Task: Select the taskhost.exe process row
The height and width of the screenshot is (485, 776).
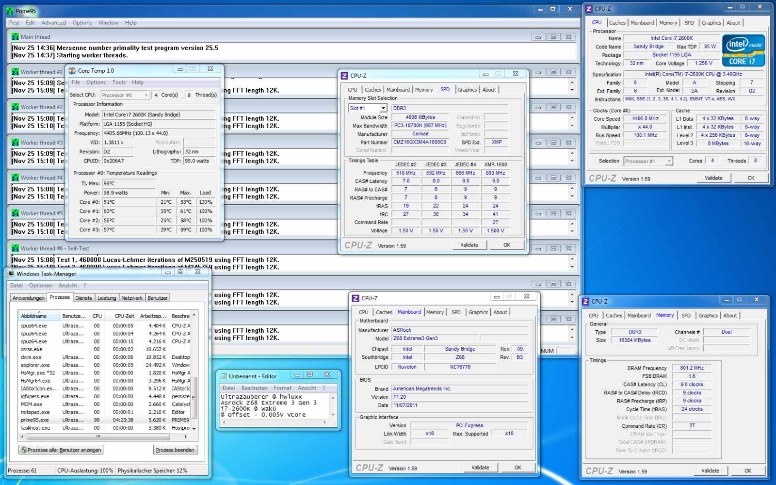Action: (x=105, y=428)
